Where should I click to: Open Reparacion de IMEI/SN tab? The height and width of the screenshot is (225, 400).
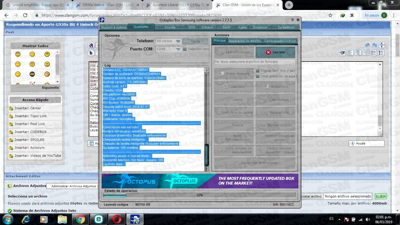click(x=245, y=41)
